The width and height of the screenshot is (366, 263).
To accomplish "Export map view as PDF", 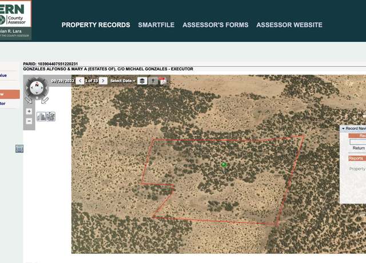I will 162,81.
